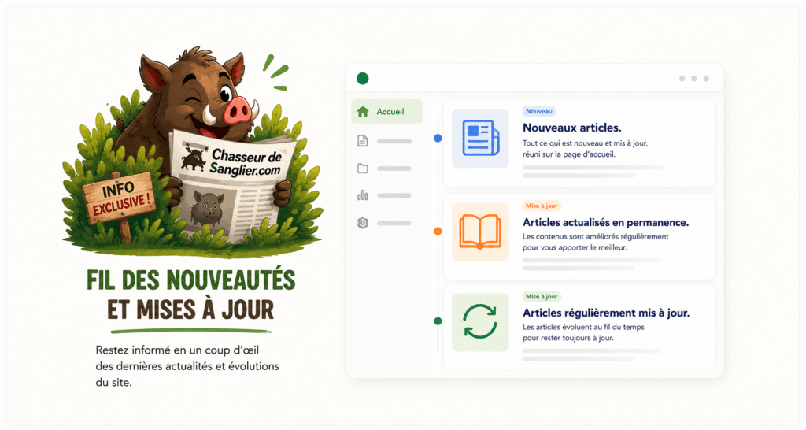Click the green circle logo in window header
The height and width of the screenshot is (430, 806).
click(362, 79)
